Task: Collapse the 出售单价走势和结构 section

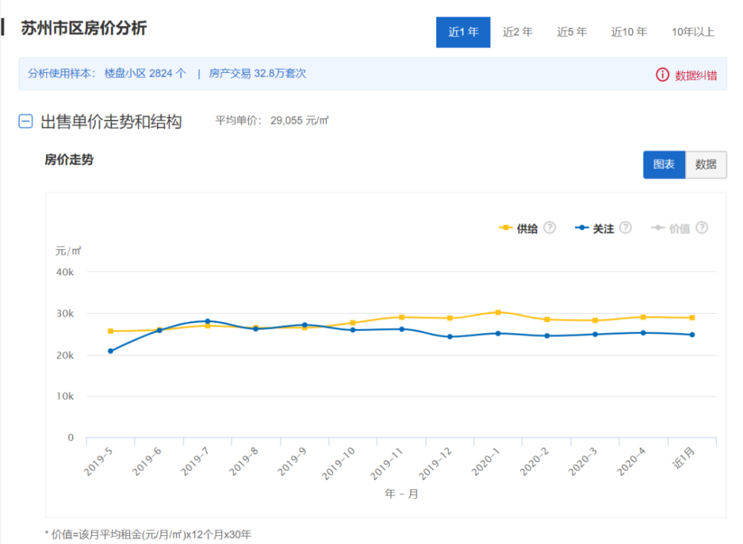Action: pyautogui.click(x=25, y=122)
